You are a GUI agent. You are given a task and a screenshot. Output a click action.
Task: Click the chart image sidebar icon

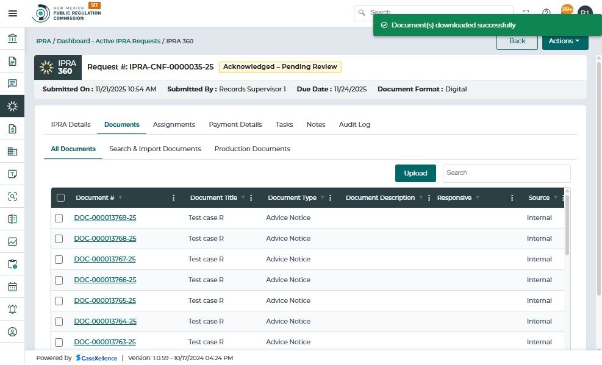[x=12, y=241]
